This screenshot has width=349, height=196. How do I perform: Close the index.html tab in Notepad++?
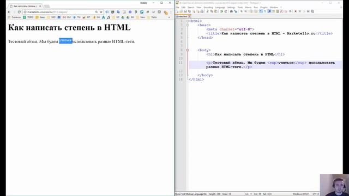pyautogui.click(x=189, y=16)
